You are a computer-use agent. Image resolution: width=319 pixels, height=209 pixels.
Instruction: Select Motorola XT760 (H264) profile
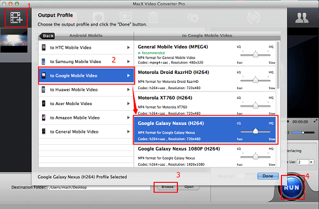click(205, 104)
